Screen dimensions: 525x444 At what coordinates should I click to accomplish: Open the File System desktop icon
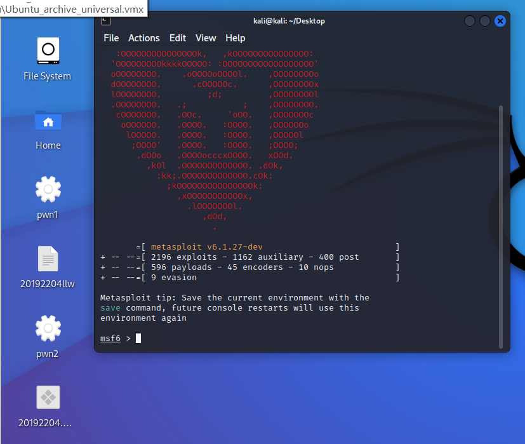48,51
